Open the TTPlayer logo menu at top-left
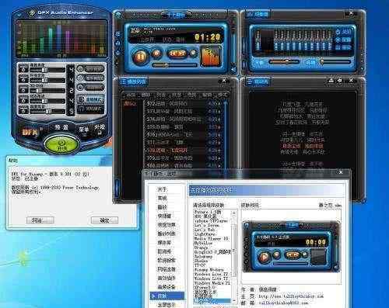 118,15
